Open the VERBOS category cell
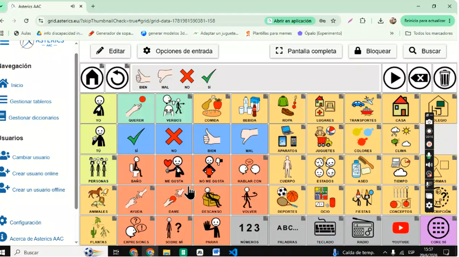This screenshot has width=459, height=257. (174, 109)
